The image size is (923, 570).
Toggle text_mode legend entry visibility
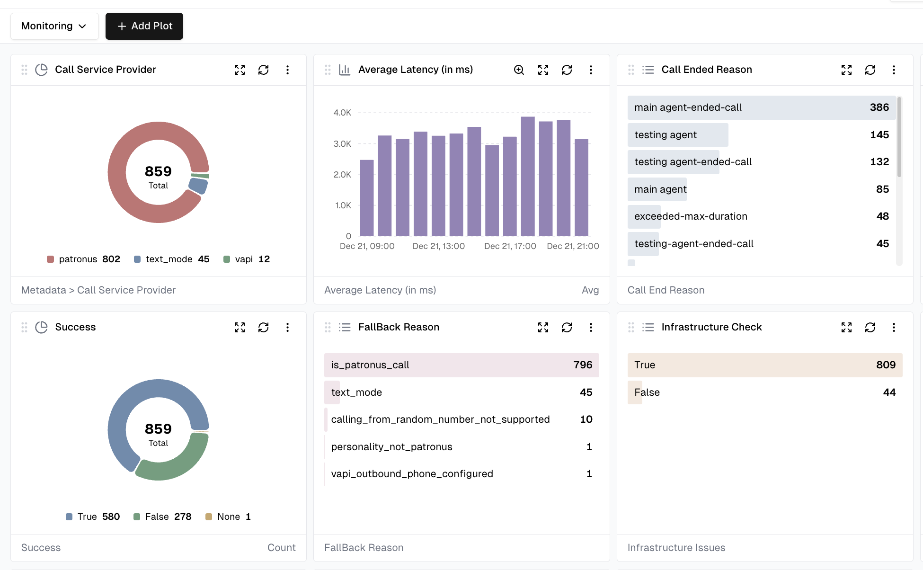[x=169, y=259]
